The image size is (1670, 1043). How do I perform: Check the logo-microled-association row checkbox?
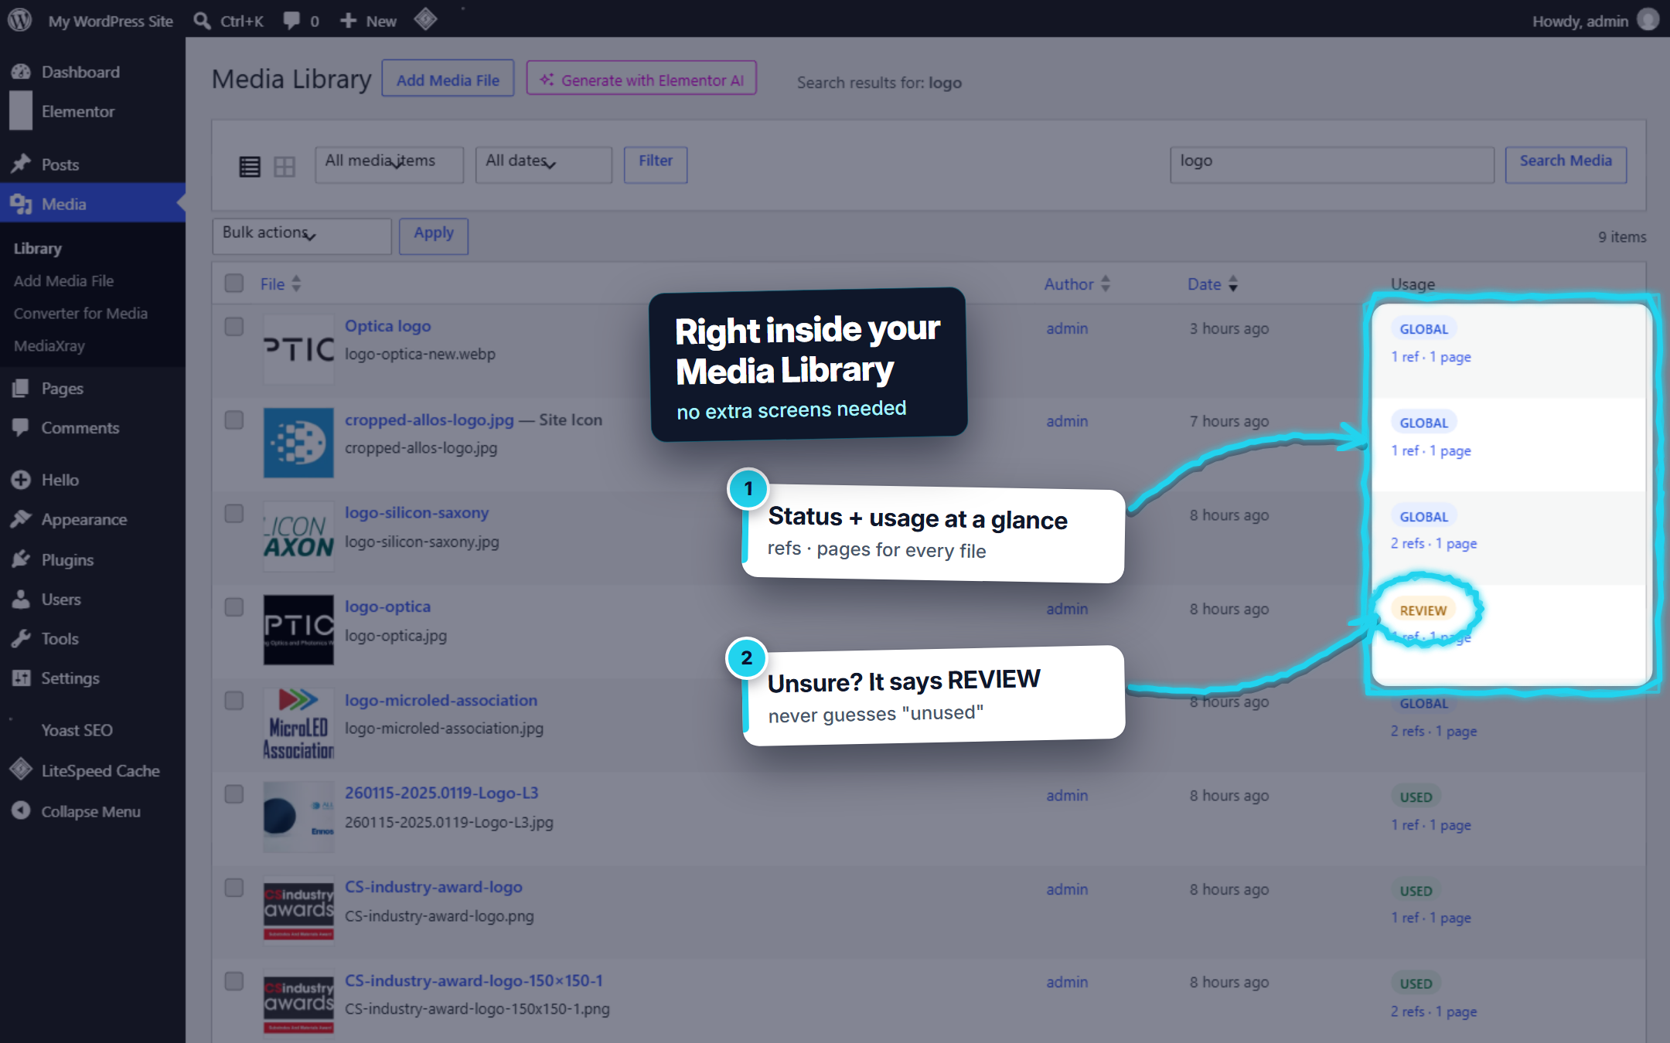pos(234,700)
